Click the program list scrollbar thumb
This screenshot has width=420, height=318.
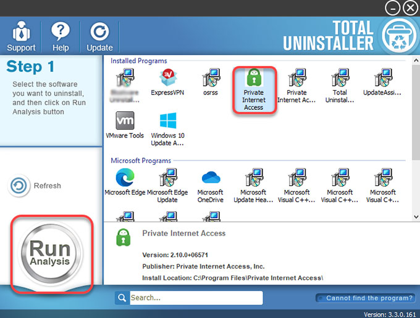[416, 112]
